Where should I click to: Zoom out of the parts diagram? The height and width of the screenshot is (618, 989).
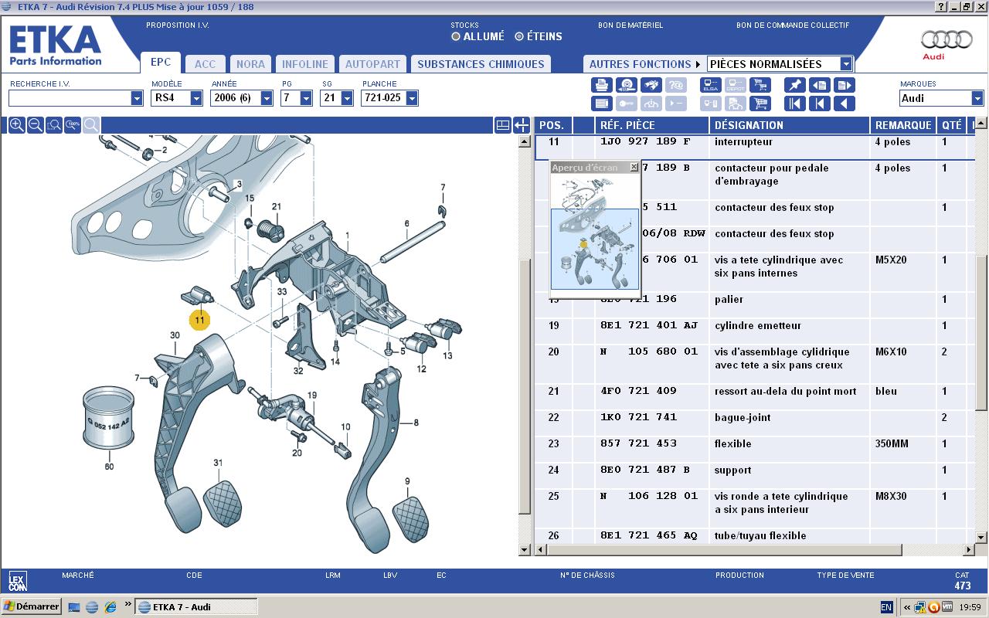point(35,125)
